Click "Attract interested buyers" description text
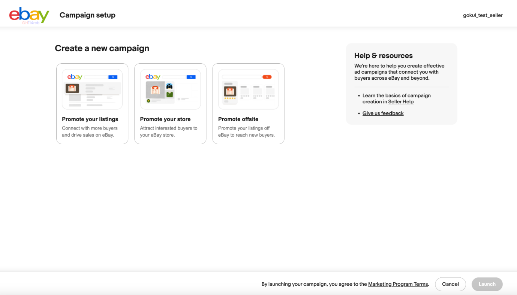Image resolution: width=517 pixels, height=295 pixels. pos(169,131)
